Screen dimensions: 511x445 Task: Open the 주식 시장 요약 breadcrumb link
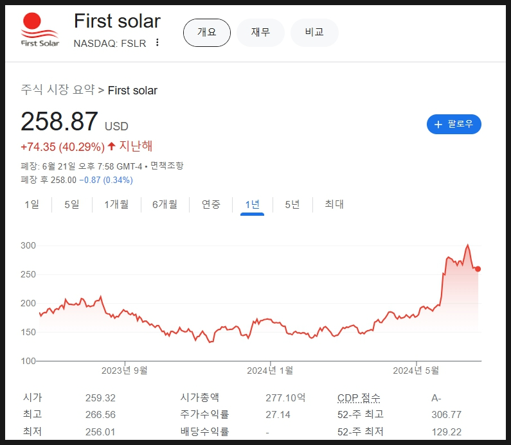pyautogui.click(x=58, y=90)
